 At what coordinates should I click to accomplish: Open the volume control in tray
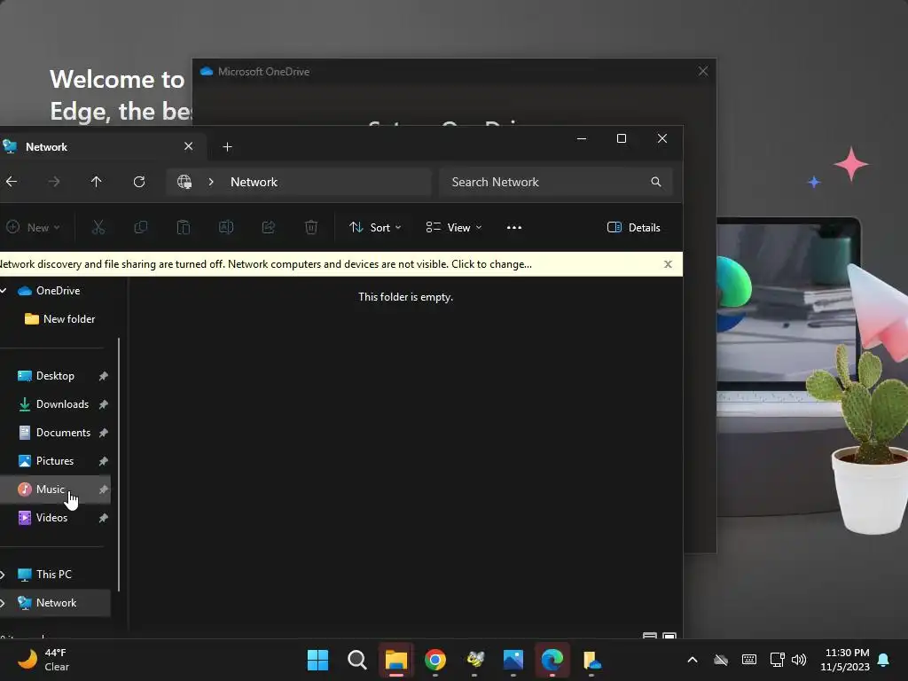[799, 660]
